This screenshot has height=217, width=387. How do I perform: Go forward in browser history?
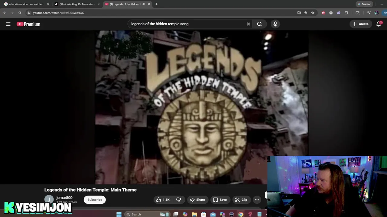[12, 13]
